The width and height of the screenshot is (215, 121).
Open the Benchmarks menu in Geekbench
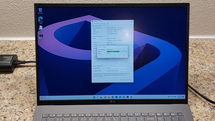[97, 24]
